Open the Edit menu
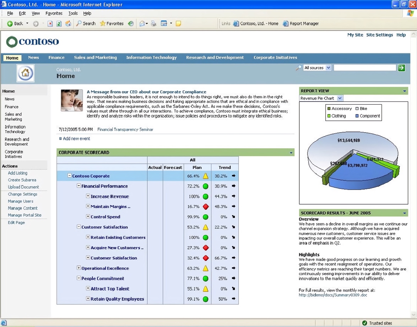 [x=22, y=13]
